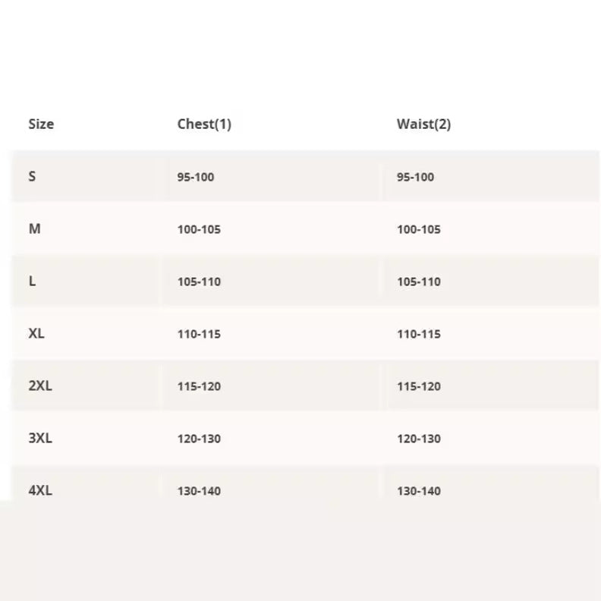This screenshot has height=601, width=601.
Task: Click waist value 120-130 for size 3XL
Action: pos(418,439)
